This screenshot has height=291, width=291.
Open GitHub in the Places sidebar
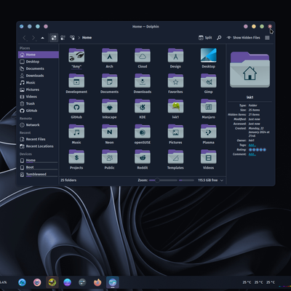(39, 111)
